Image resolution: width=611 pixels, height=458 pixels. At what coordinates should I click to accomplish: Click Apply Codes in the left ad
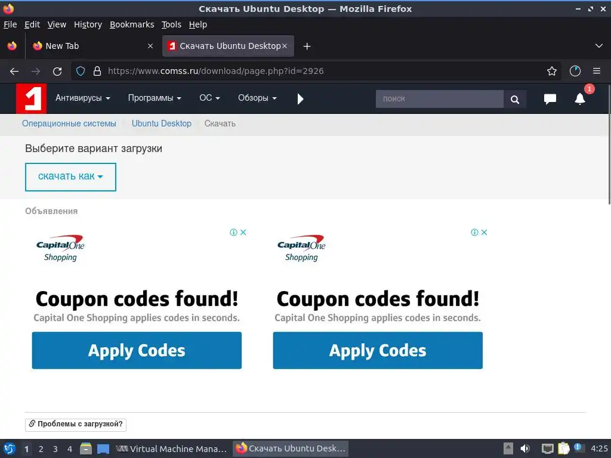137,351
